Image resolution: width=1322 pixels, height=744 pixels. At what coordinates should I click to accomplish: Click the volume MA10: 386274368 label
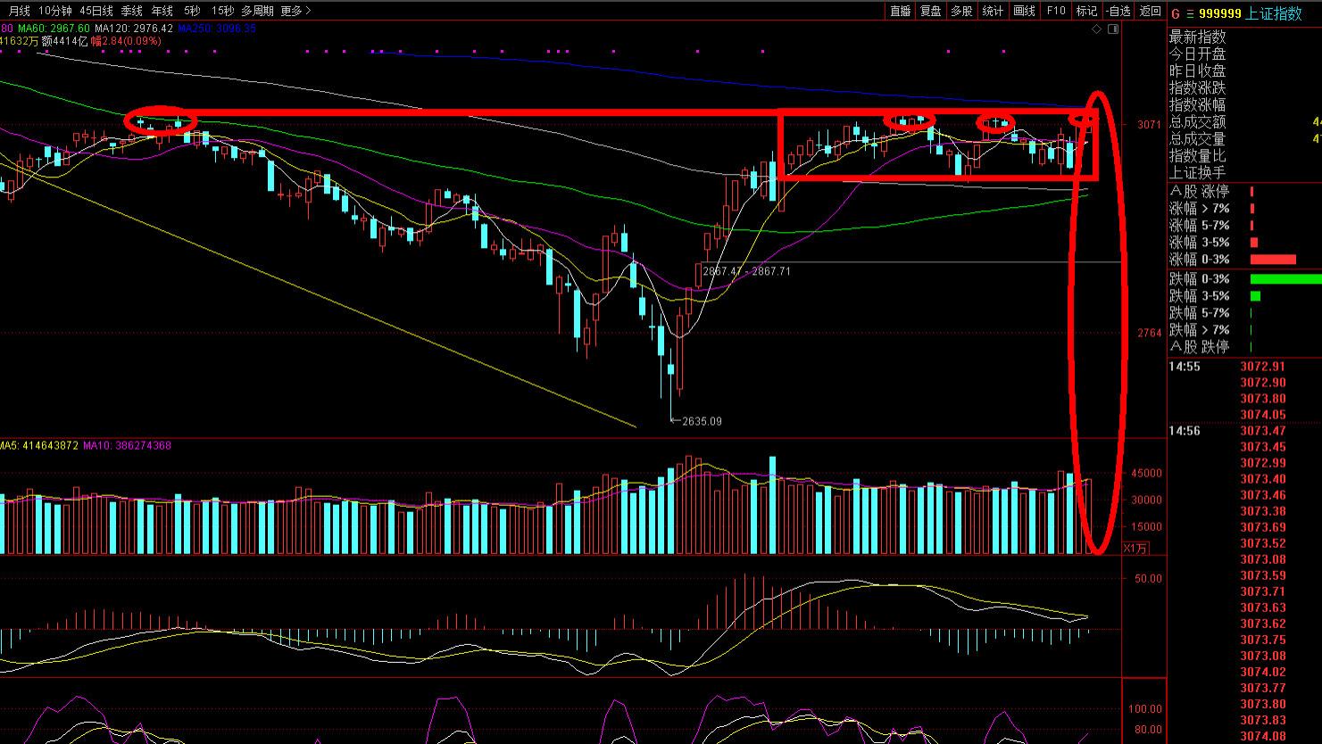pyautogui.click(x=127, y=445)
